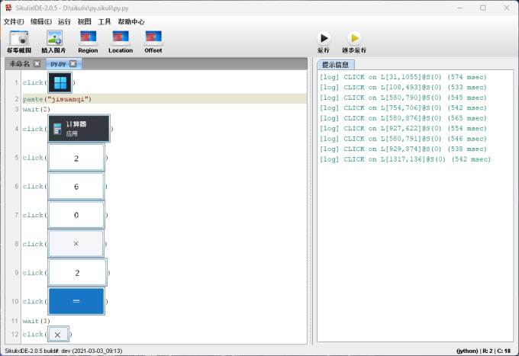Run the script with the Run button
519x356 pixels.
tap(324, 38)
